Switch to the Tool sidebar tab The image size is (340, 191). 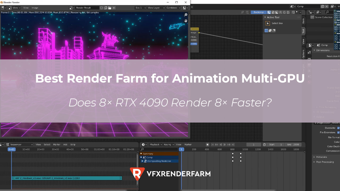pos(304,31)
